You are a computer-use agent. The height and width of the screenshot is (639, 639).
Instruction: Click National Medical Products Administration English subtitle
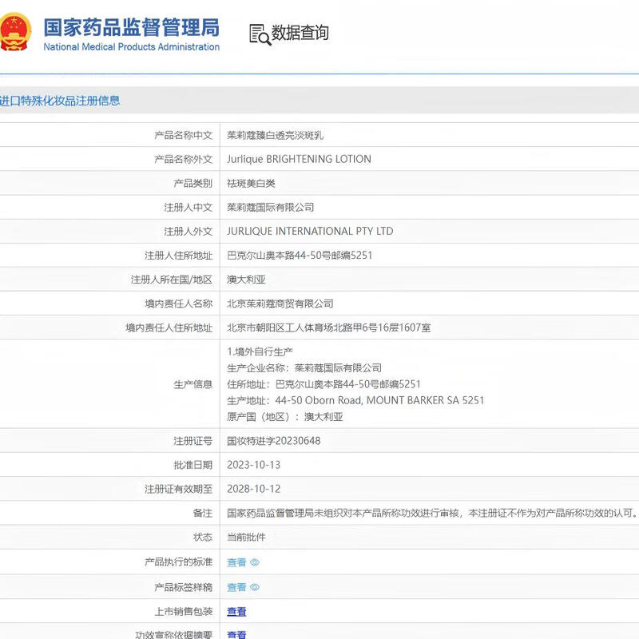tap(131, 47)
